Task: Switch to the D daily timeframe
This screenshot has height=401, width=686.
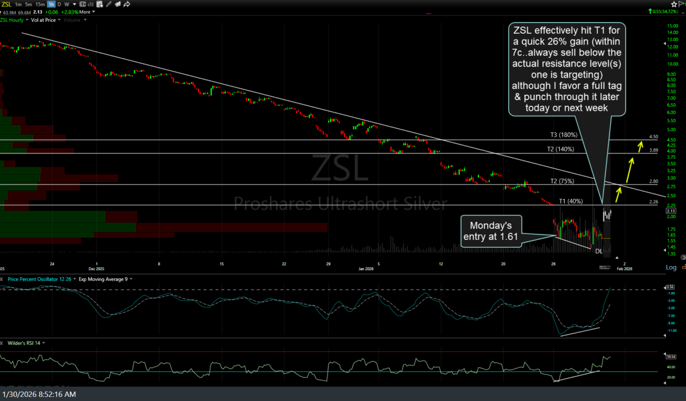Action: 59,5
